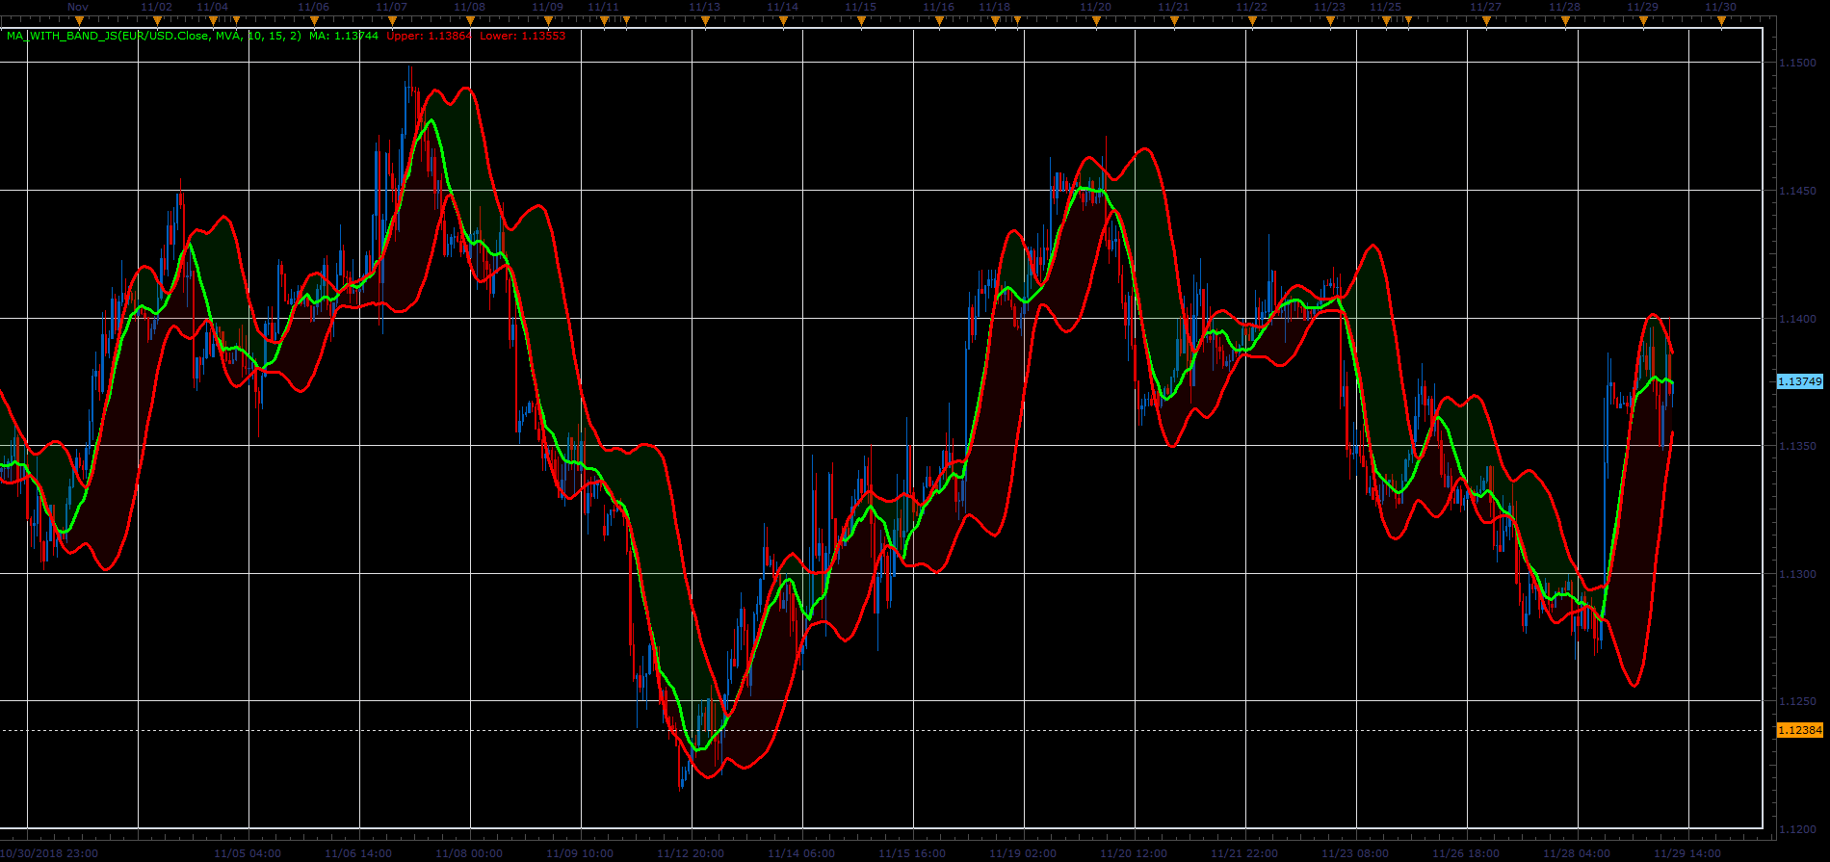Select the '11/12 20:00' time axis label
The height and width of the screenshot is (862, 1830).
click(x=691, y=853)
